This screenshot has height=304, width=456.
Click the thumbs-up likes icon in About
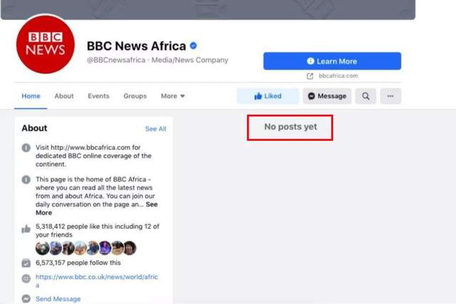26,229
